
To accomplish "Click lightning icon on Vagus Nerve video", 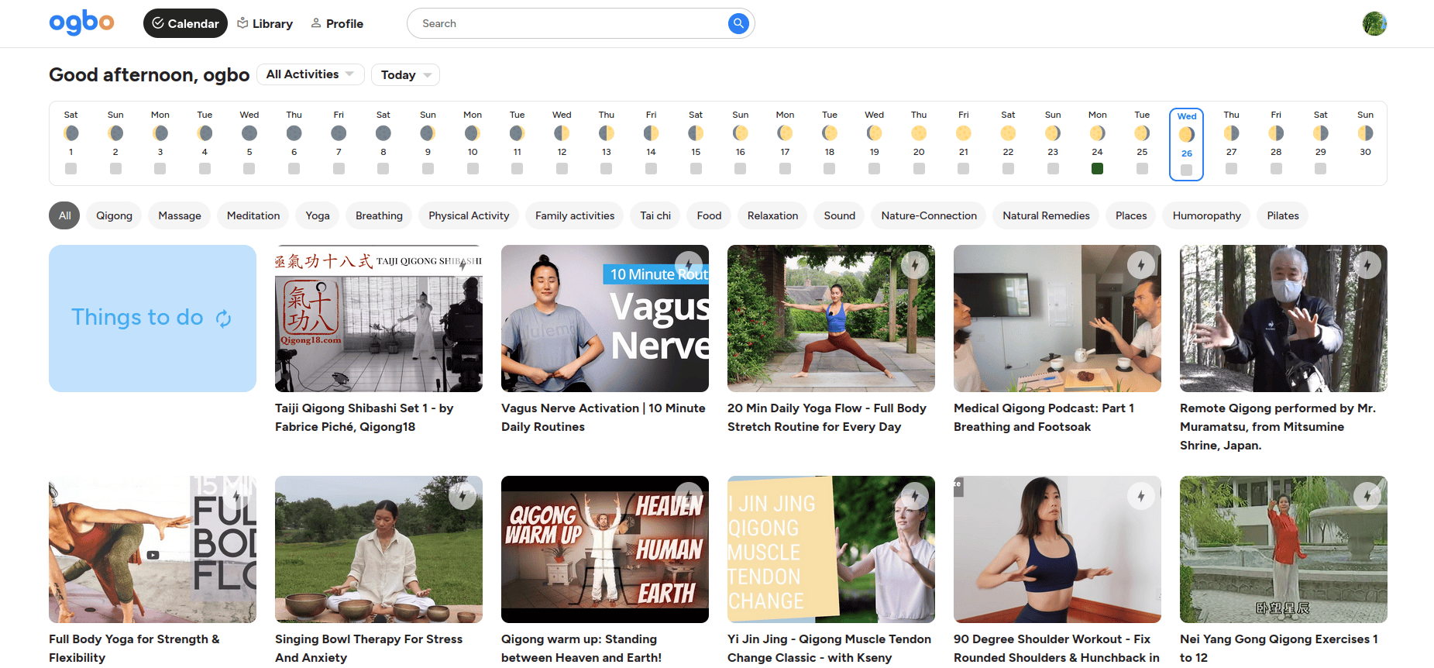I will pos(688,264).
